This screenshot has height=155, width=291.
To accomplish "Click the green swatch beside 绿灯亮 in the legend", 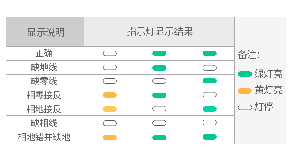I will (x=245, y=74).
